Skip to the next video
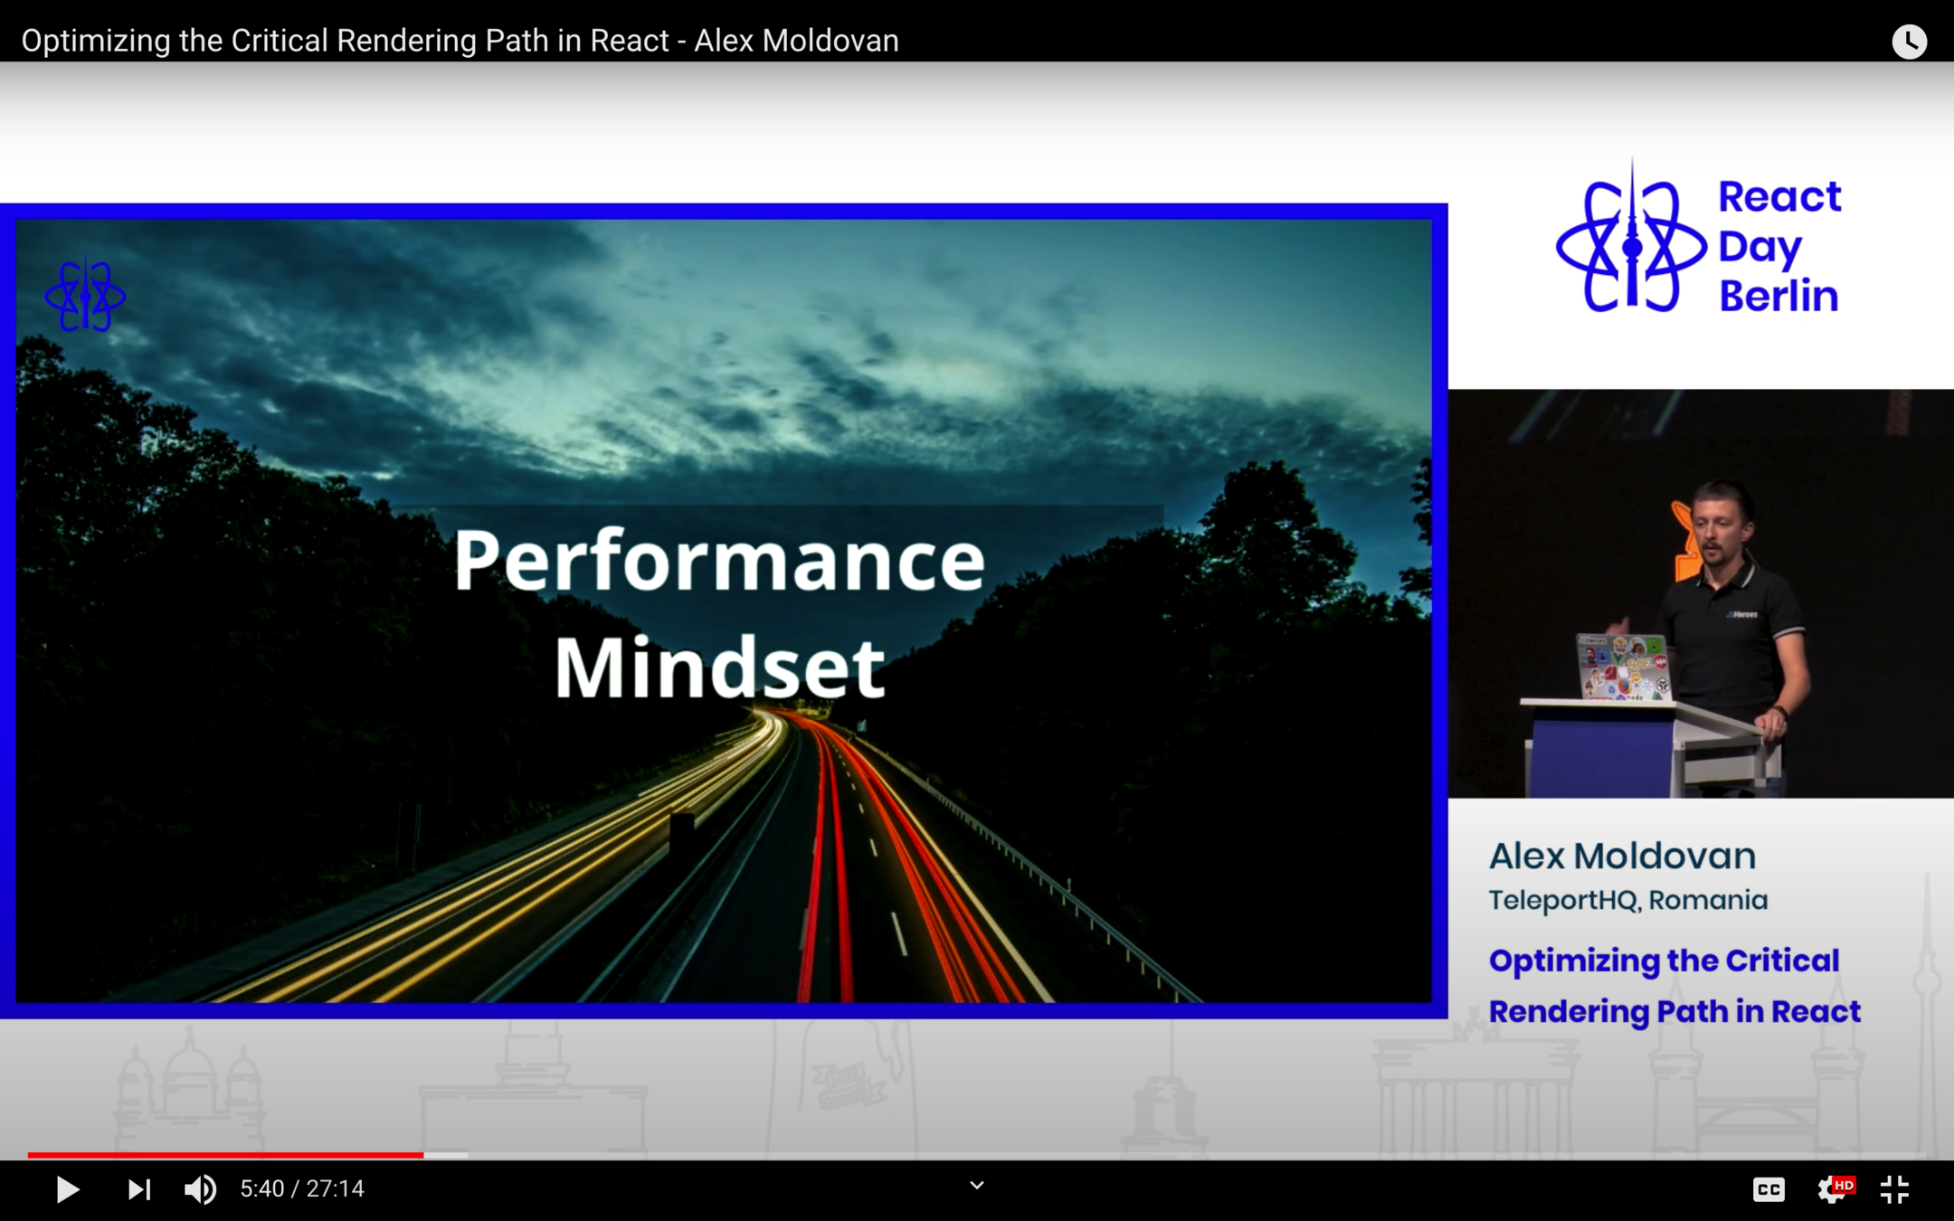The image size is (1954, 1221). pos(138,1189)
